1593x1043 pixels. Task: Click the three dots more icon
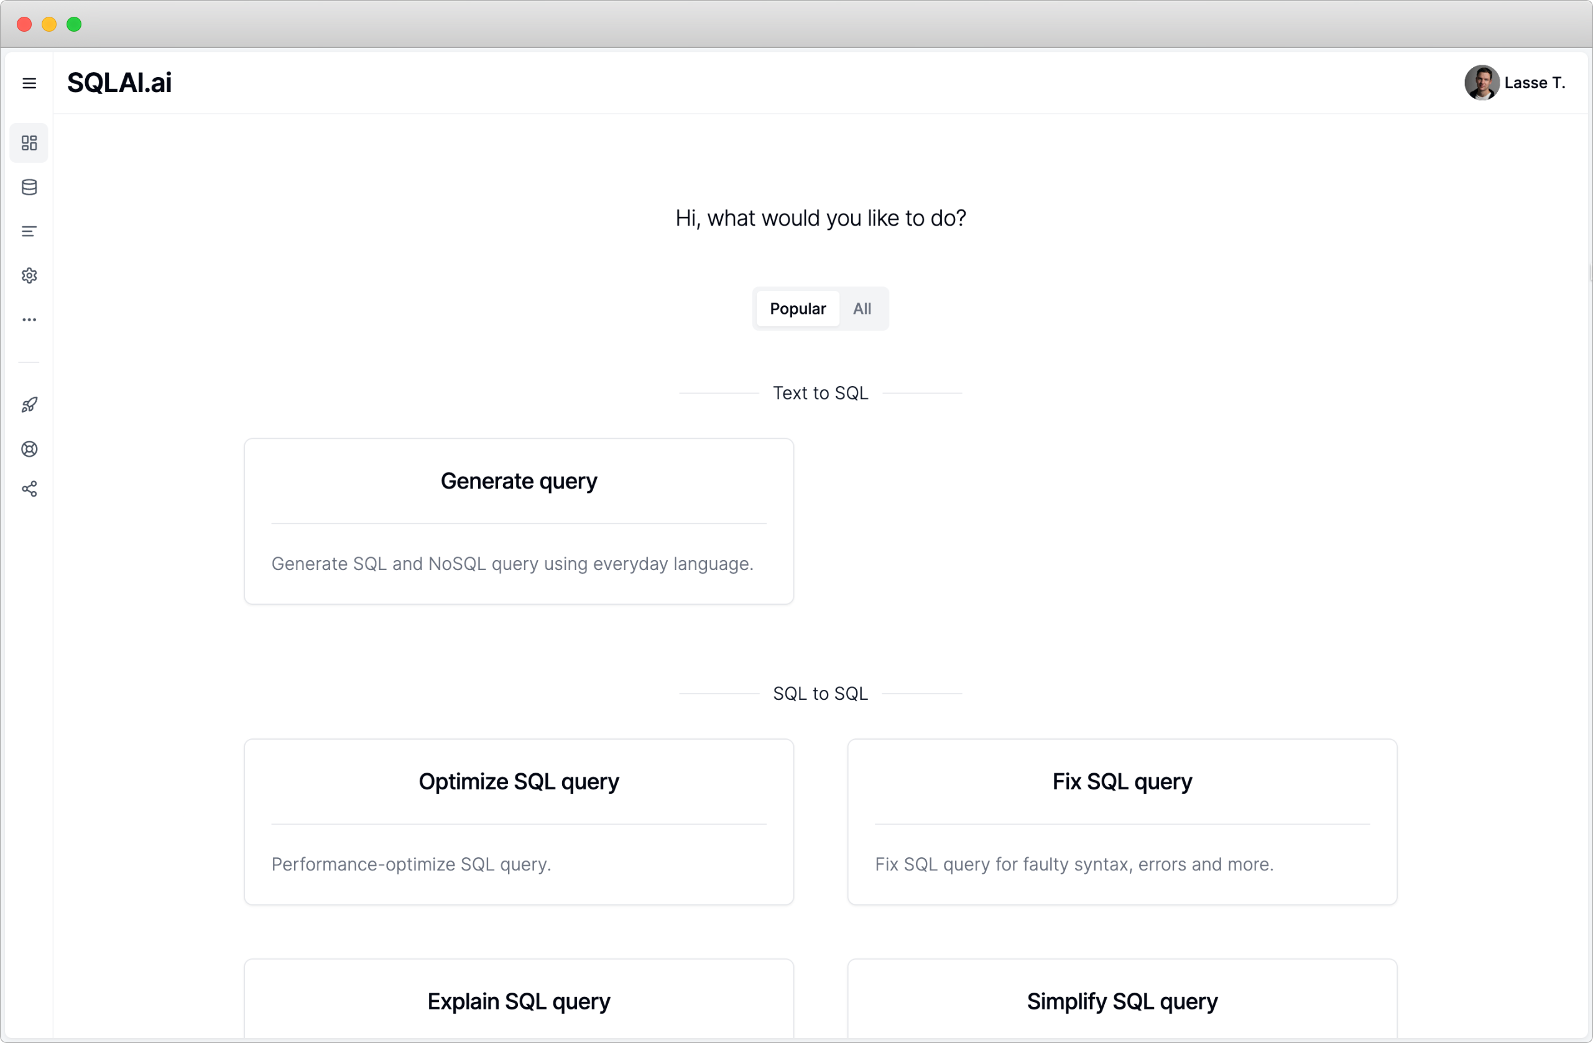(x=29, y=319)
